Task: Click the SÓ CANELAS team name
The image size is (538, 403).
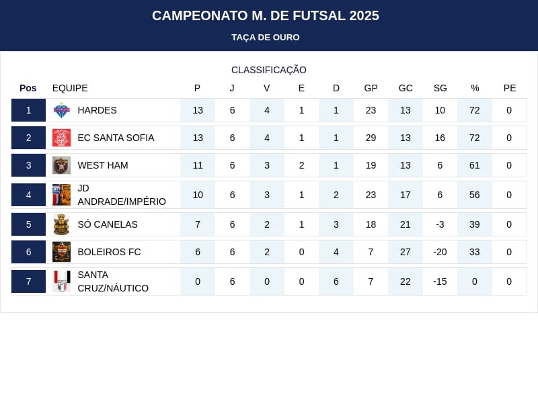Action: pyautogui.click(x=107, y=224)
